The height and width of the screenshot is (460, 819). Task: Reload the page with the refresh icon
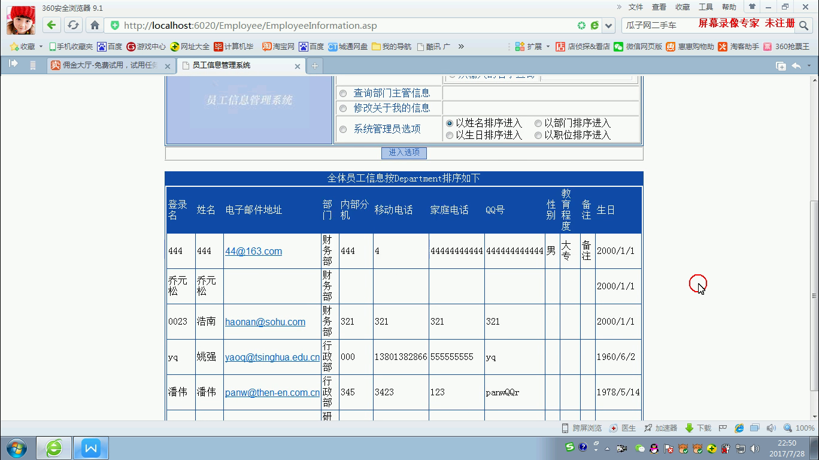[x=73, y=25]
